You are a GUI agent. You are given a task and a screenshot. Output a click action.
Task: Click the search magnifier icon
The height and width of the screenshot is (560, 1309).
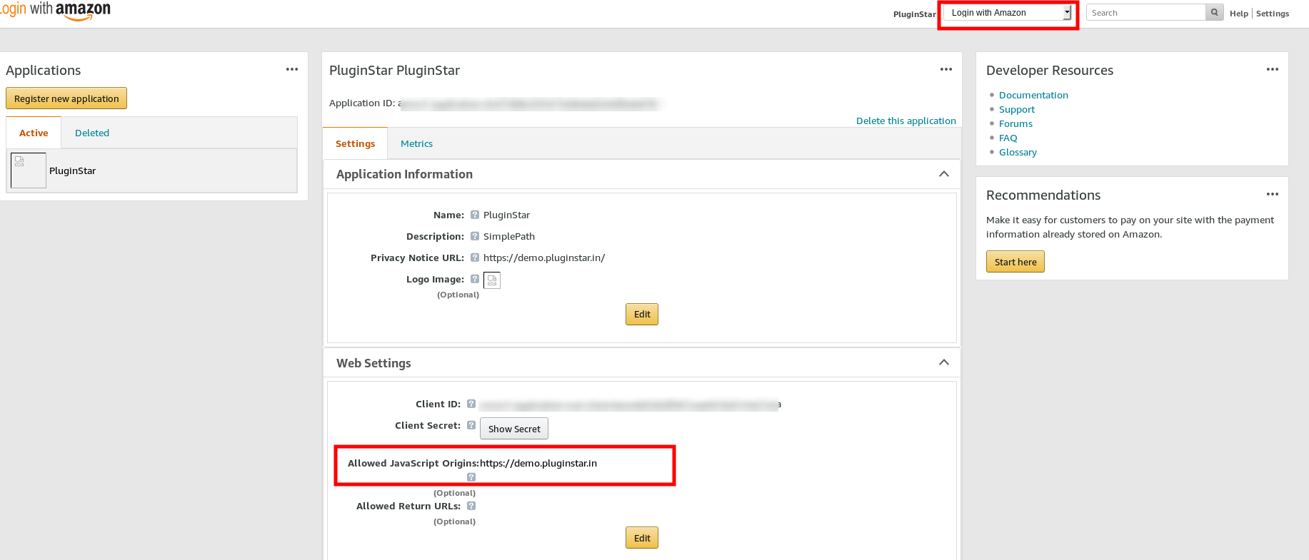(1214, 13)
